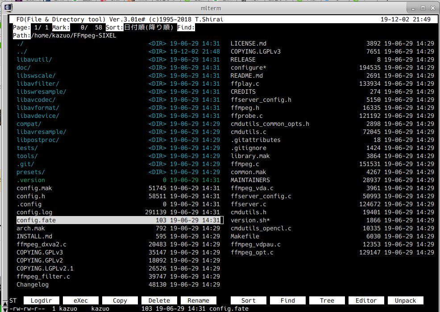Click the Sort: header label

[x=115, y=28]
